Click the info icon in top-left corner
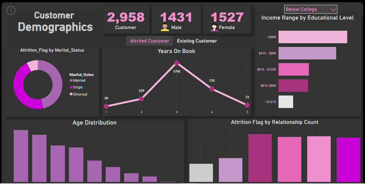The image size is (365, 184). [x=11, y=10]
